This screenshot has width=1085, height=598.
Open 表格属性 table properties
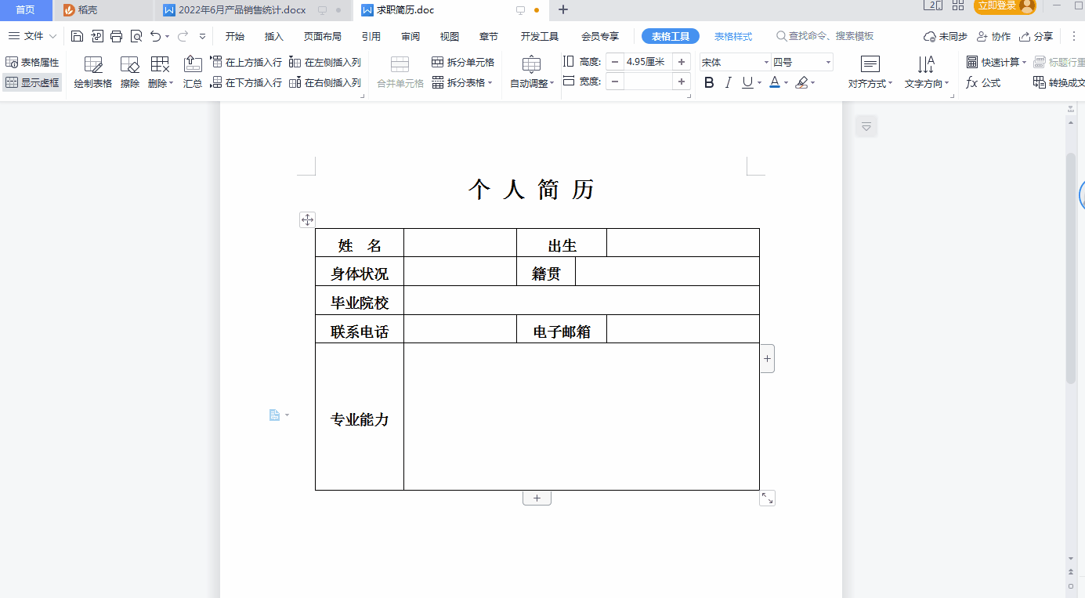point(32,62)
